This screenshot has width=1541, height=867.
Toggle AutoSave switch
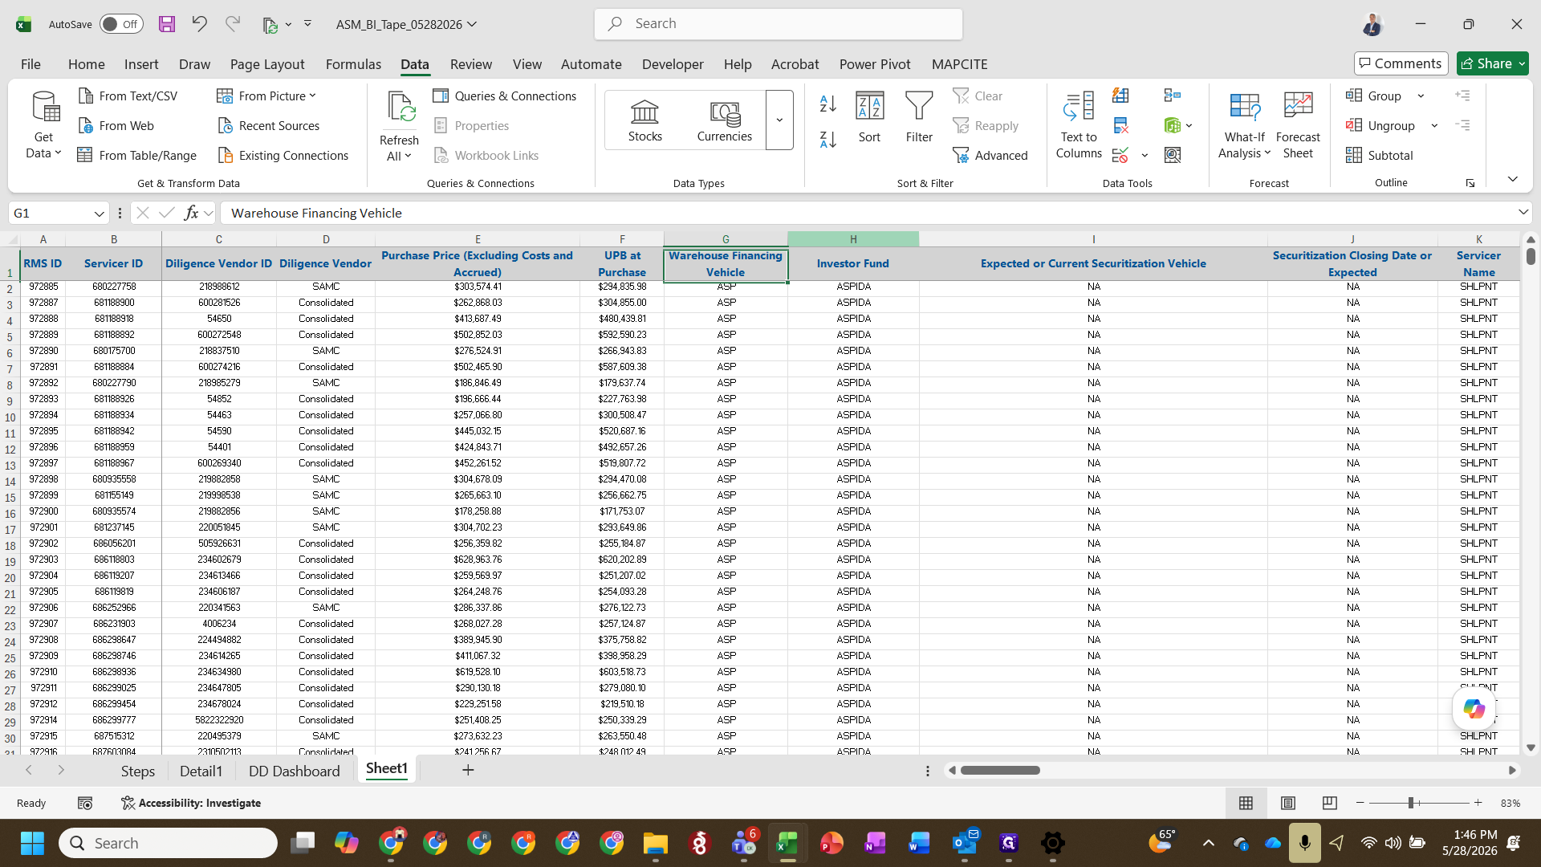click(x=121, y=24)
